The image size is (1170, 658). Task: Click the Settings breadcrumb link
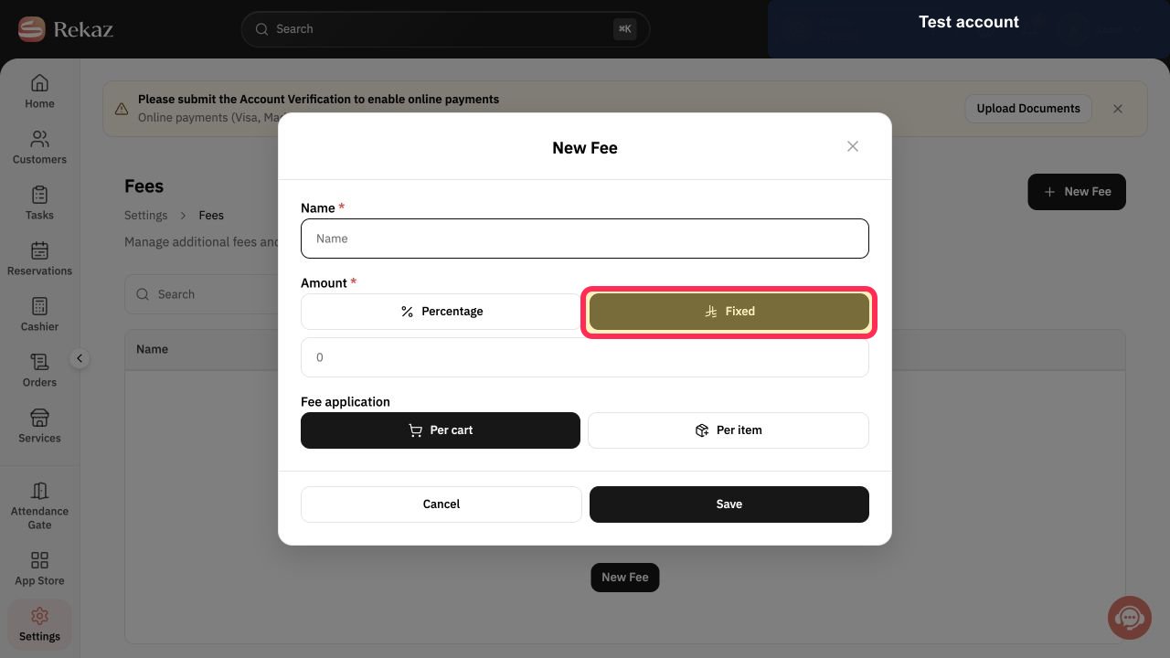tap(146, 216)
